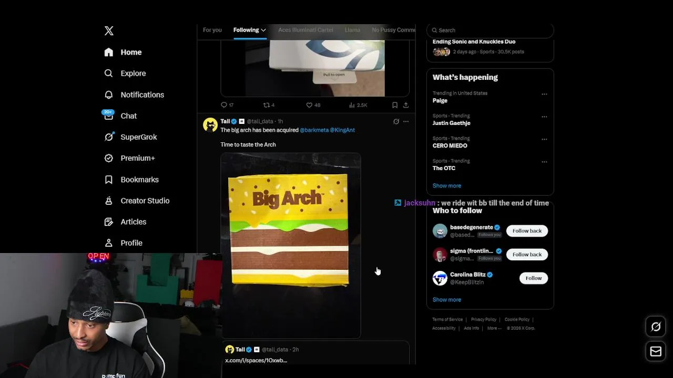
Task: Open the Justin Gaethje trending topic
Action: pos(451,123)
